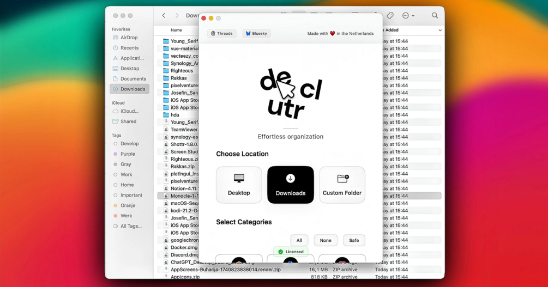
Task: Click the '16,1 MB' size cell
Action: tap(318, 270)
